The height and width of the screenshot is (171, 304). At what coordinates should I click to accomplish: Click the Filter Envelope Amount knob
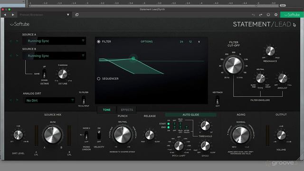pyautogui.click(x=283, y=78)
